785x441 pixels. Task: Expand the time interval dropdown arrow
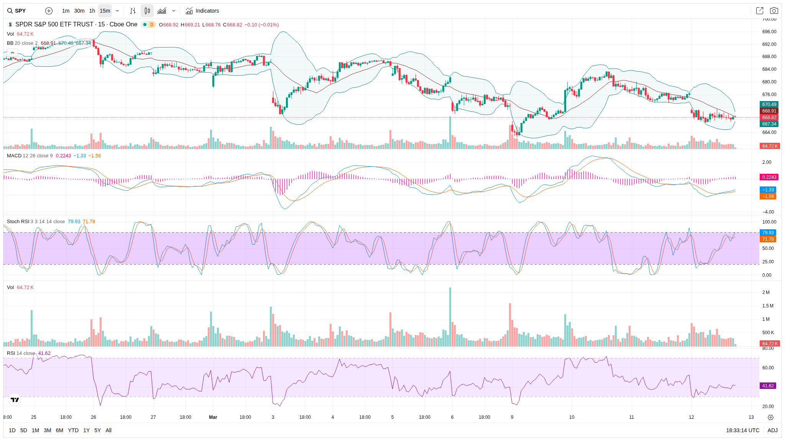(117, 11)
